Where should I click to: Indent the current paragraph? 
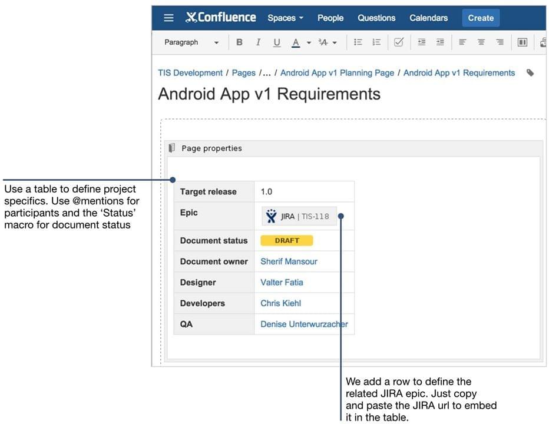pos(440,42)
